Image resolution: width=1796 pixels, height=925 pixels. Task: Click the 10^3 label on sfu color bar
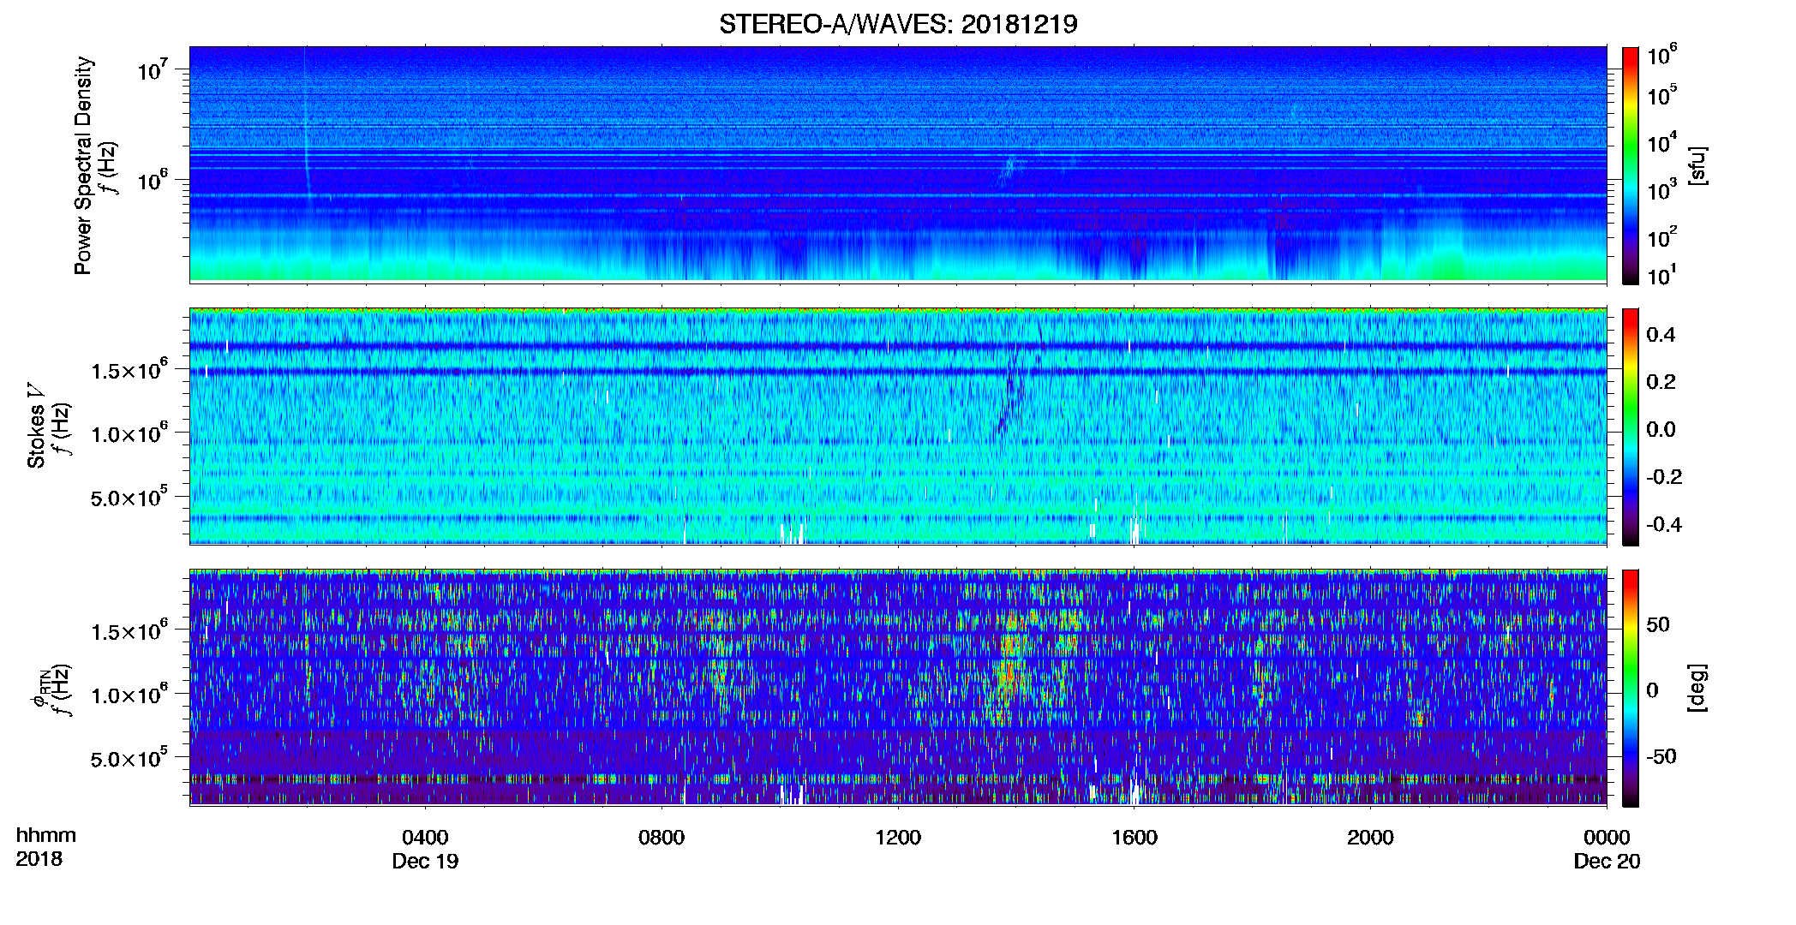pos(1661,189)
